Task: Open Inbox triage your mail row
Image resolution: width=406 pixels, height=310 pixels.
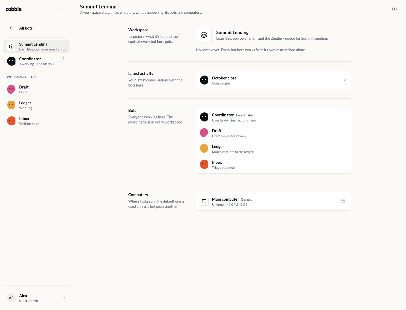Action: click(x=273, y=164)
